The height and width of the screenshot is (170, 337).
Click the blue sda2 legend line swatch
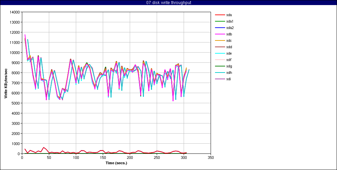pyautogui.click(x=220, y=28)
